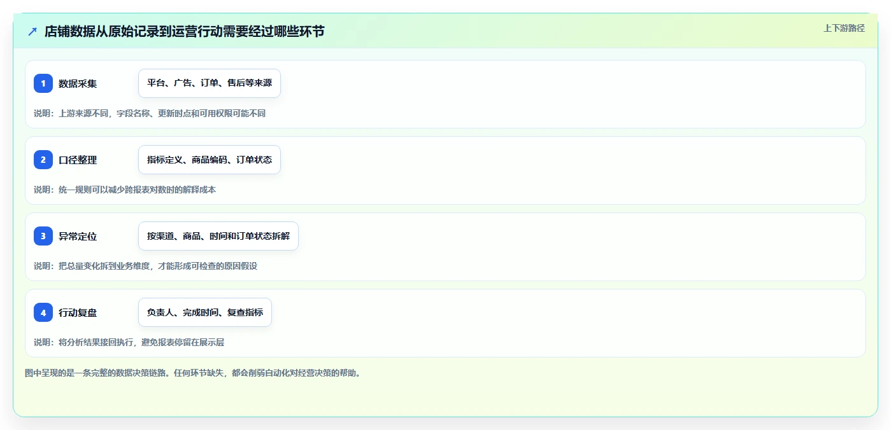Click the step 1 number badge
This screenshot has width=891, height=430.
coord(43,83)
